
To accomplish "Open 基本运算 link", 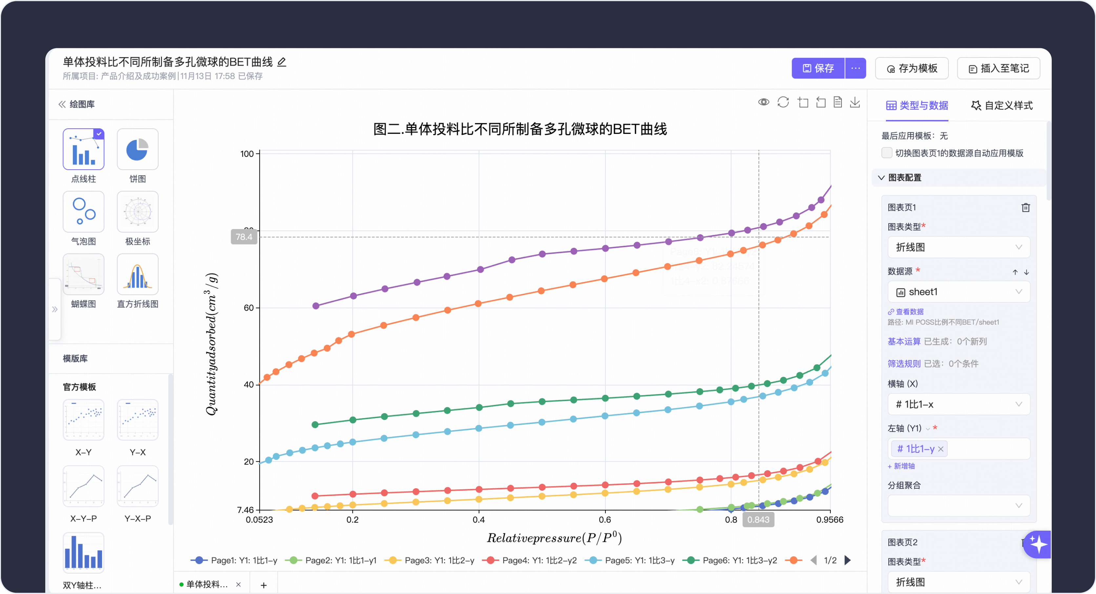I will pyautogui.click(x=904, y=342).
